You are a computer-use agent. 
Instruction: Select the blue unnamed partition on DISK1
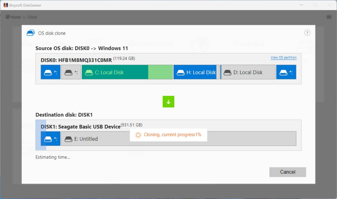click(x=50, y=139)
